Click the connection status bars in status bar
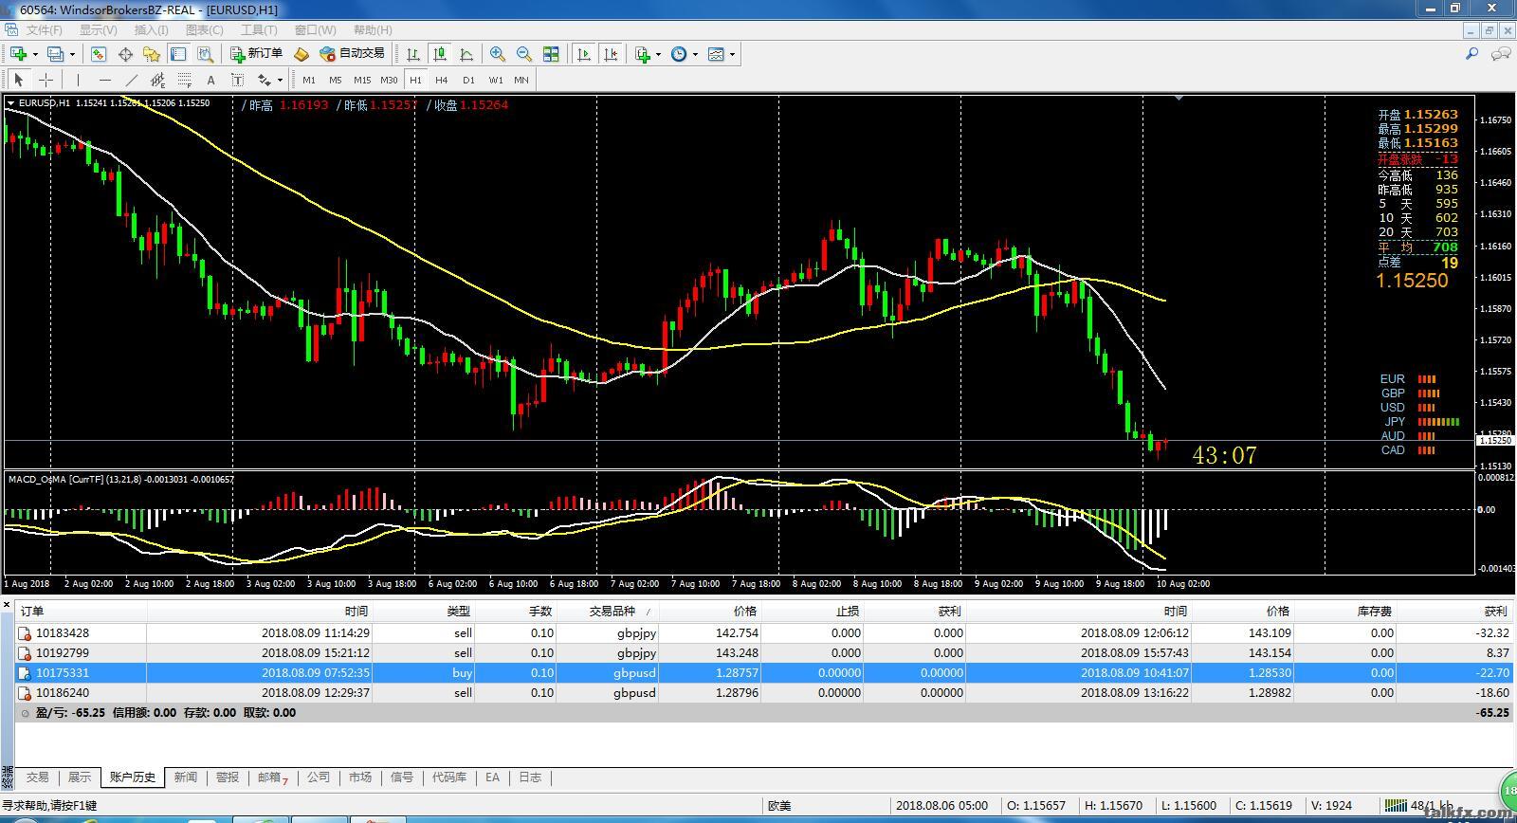Viewport: 1517px width, 823px height. (x=1394, y=806)
